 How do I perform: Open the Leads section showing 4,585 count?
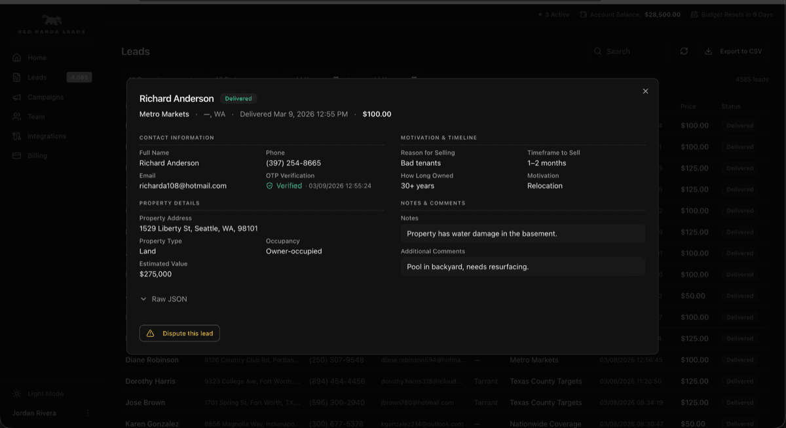click(36, 77)
